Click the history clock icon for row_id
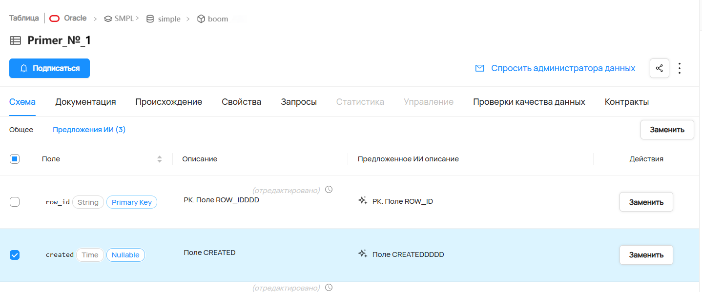The width and height of the screenshot is (702, 292). (x=329, y=190)
